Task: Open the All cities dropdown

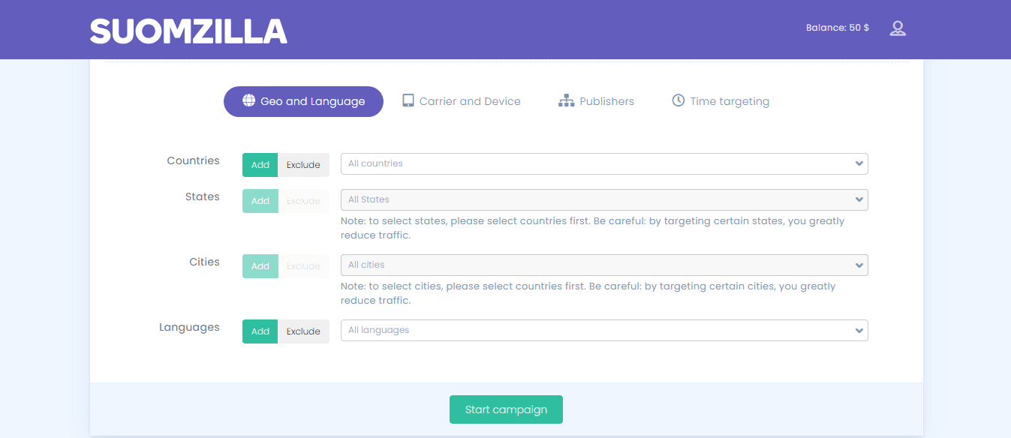Action: coord(603,265)
